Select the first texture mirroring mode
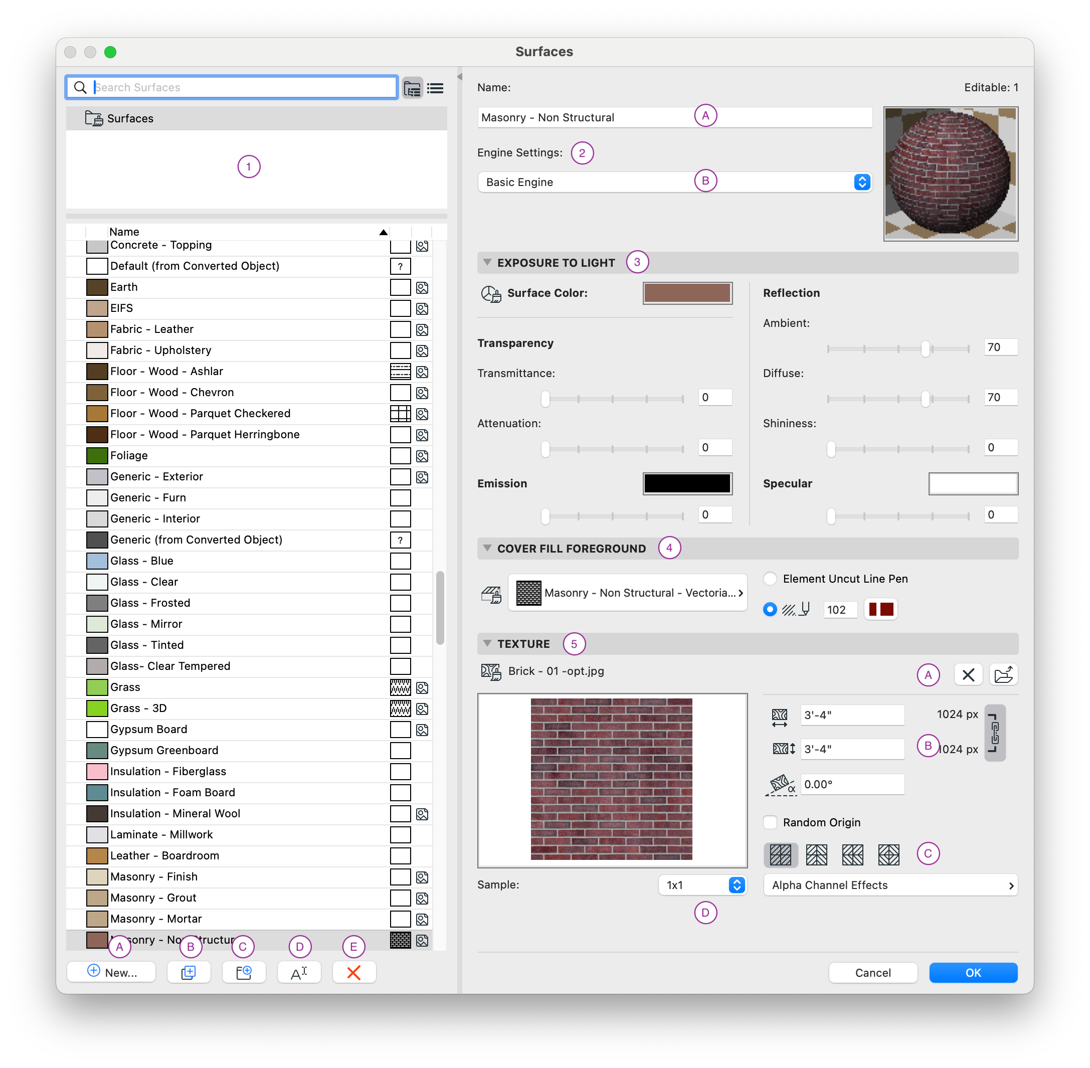This screenshot has width=1090, height=1068. 780,855
